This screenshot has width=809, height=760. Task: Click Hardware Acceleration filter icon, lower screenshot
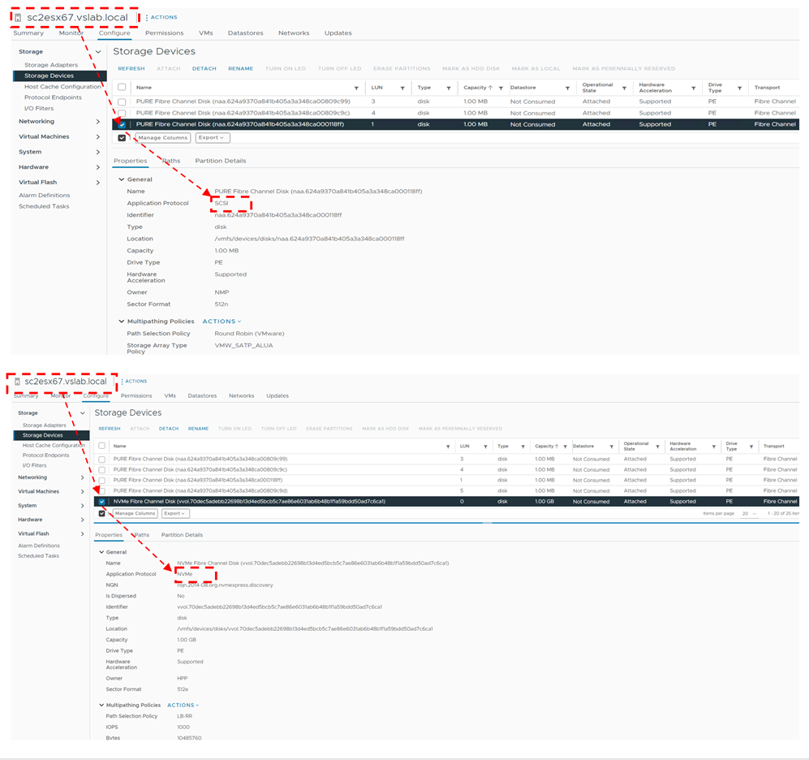coord(714,447)
